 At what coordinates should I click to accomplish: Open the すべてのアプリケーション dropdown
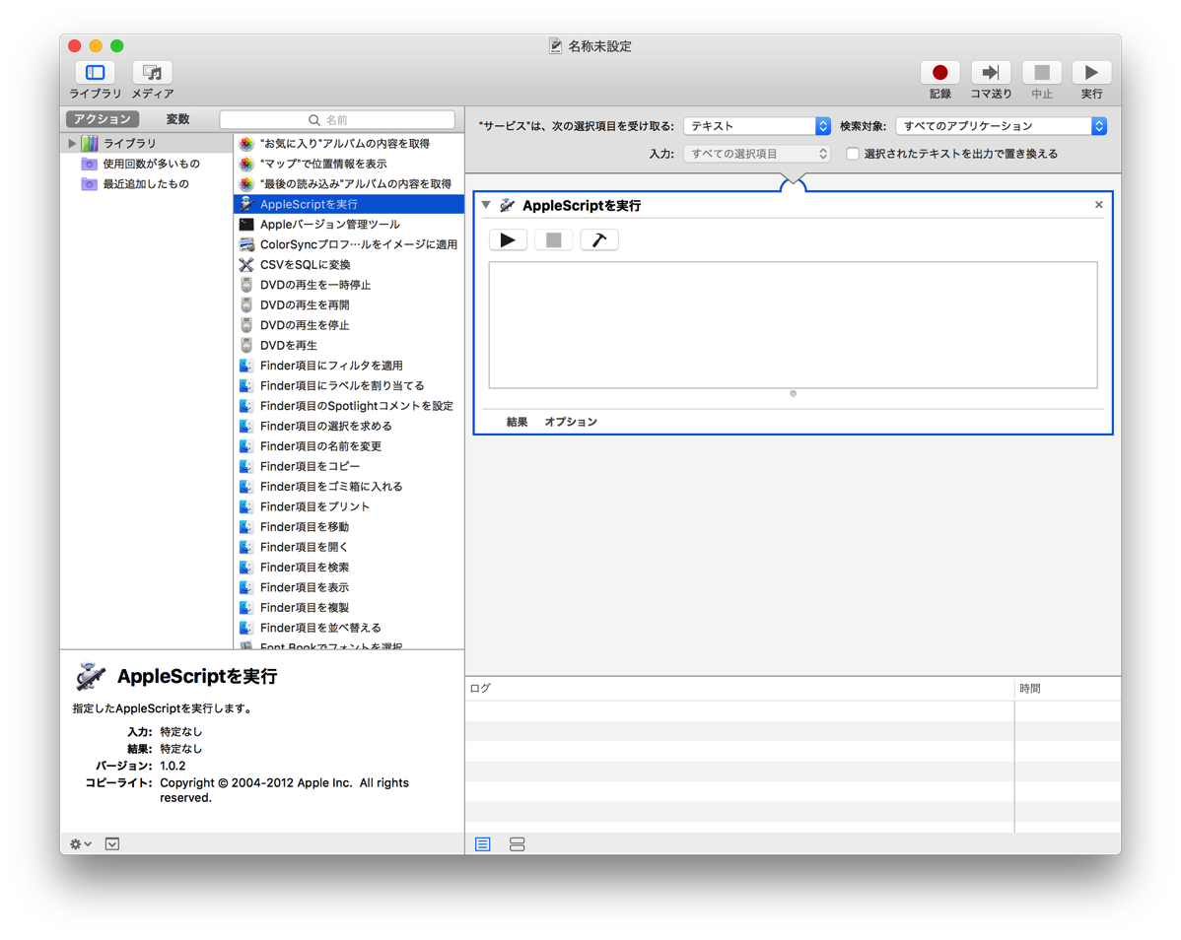(1001, 126)
